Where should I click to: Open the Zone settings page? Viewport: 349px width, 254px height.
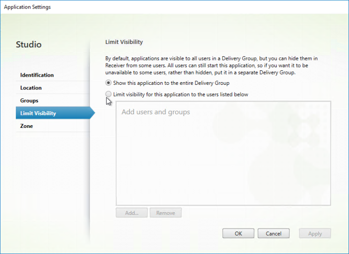26,126
